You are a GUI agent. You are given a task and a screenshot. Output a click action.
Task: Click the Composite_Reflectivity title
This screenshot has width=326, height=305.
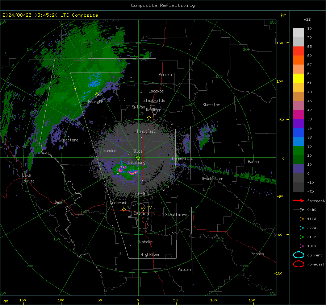click(163, 5)
